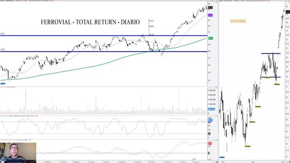Click the black current price tag on daily chart
The width and height of the screenshot is (290, 163).
click(210, 8)
